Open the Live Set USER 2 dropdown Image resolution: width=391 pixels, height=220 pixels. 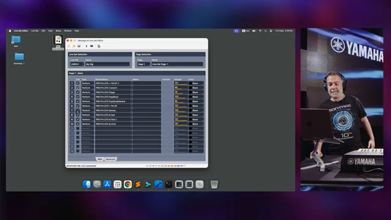point(77,64)
